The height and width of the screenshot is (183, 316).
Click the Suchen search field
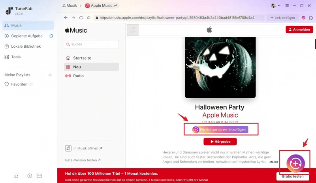point(91,44)
